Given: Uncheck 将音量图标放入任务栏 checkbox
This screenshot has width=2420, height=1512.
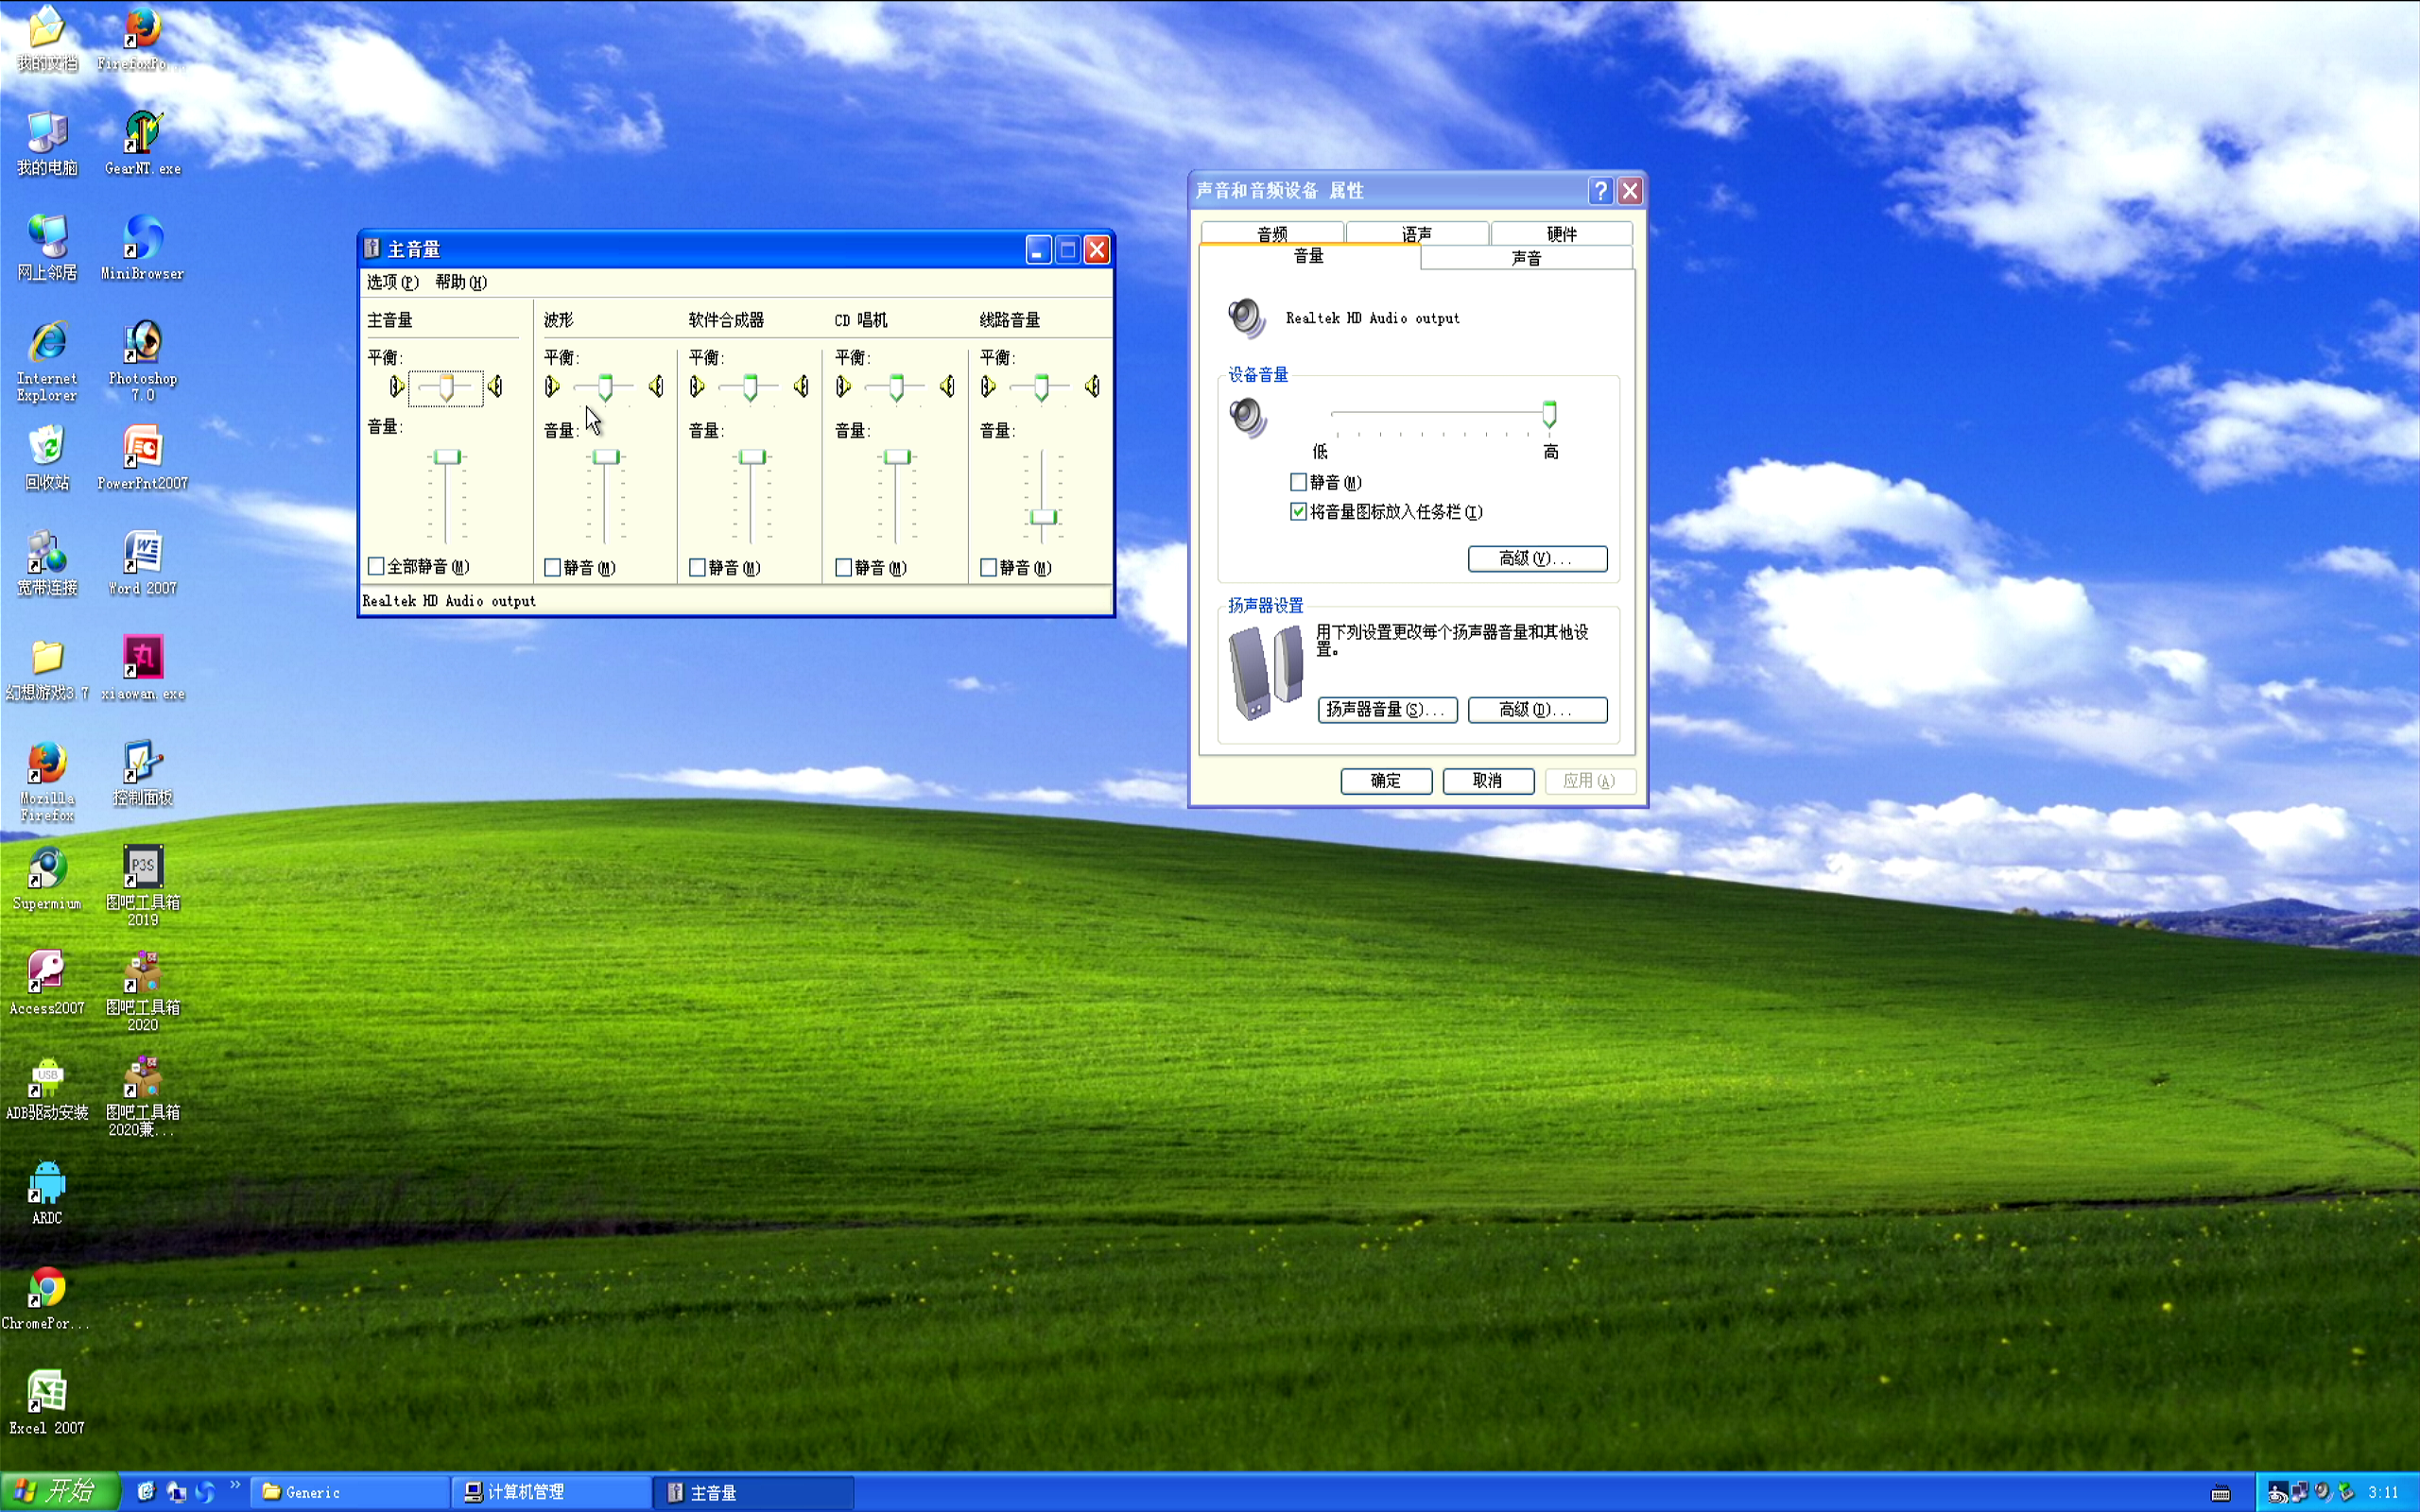Looking at the screenshot, I should coord(1298,512).
